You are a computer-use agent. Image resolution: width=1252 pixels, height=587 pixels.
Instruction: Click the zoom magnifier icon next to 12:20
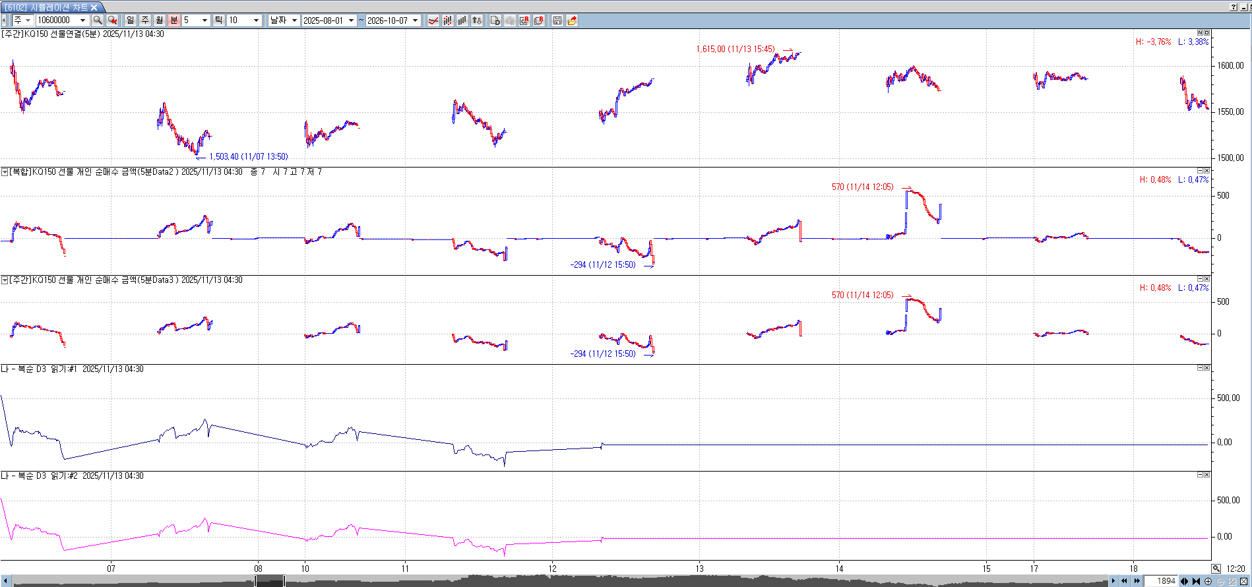[x=1216, y=569]
